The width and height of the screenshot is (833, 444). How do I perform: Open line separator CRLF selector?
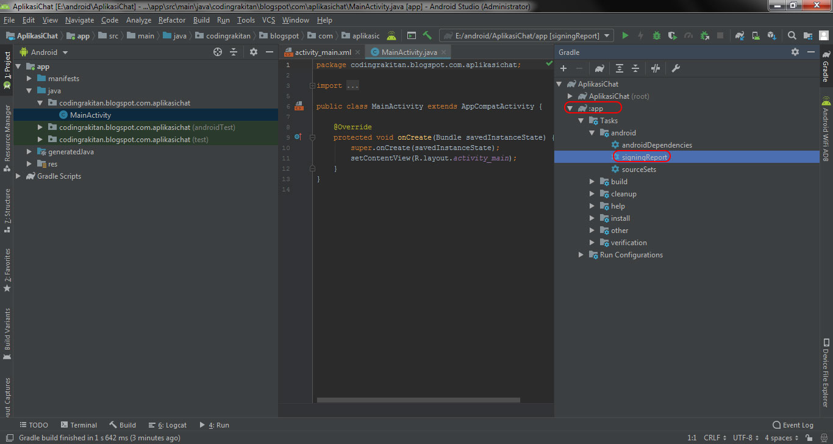[715, 438]
